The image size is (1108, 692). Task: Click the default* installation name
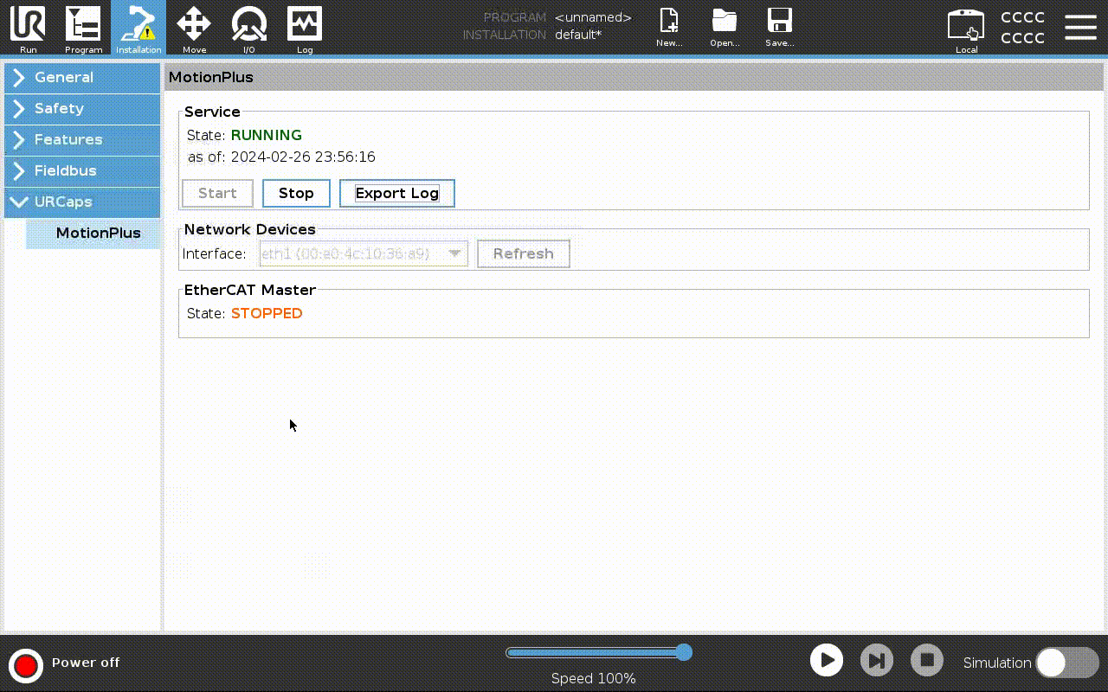578,35
